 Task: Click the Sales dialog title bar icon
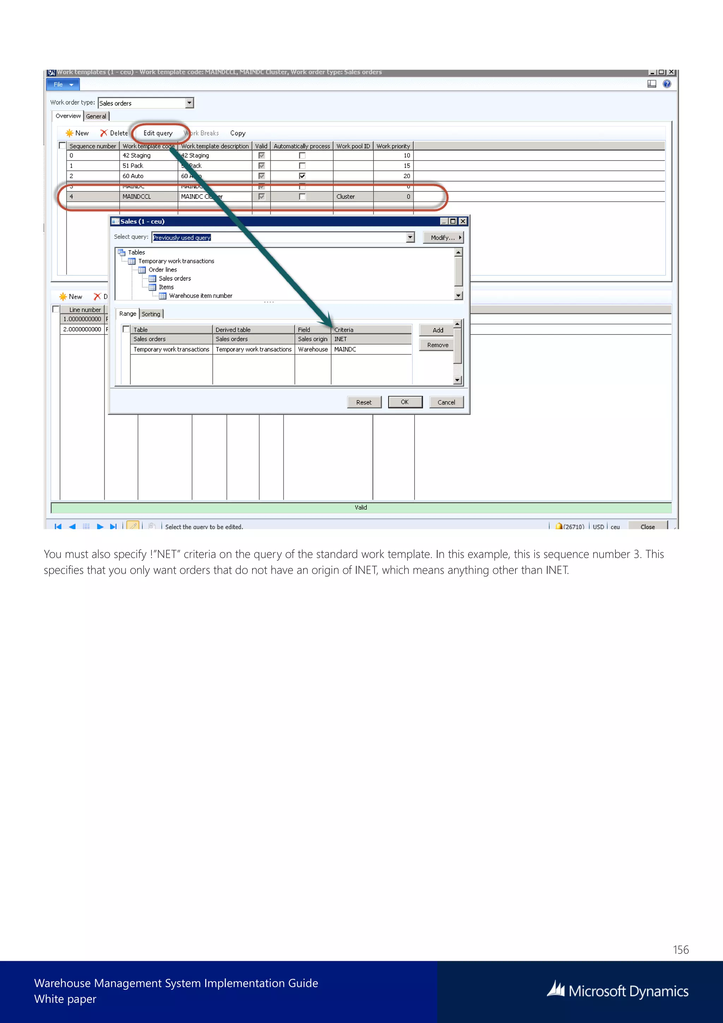click(115, 221)
